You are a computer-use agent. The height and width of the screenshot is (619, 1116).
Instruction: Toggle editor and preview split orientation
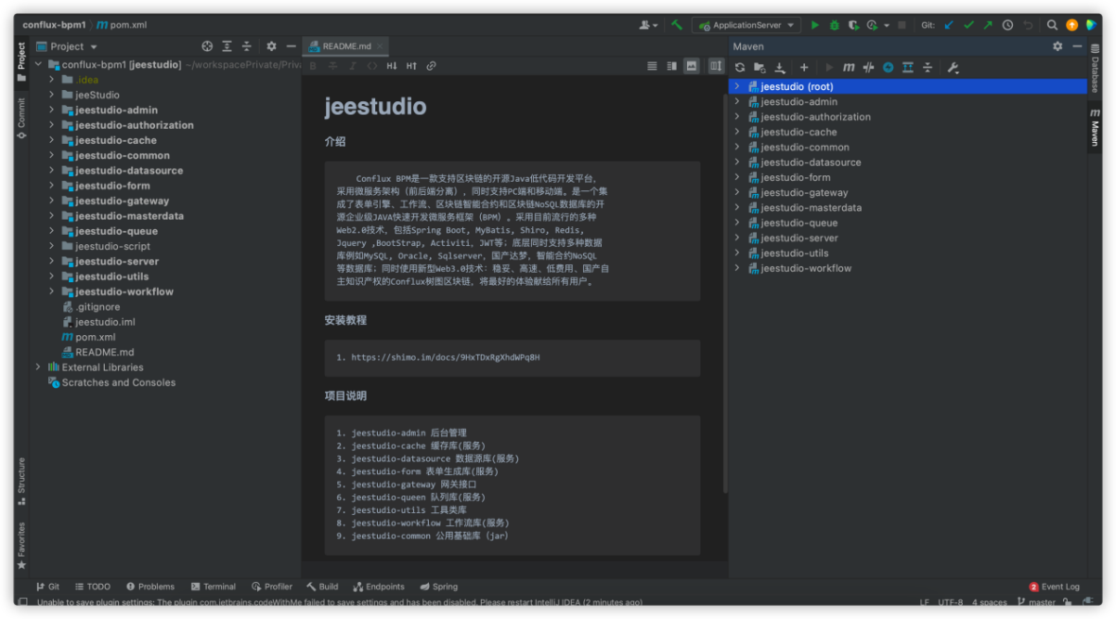(x=716, y=66)
